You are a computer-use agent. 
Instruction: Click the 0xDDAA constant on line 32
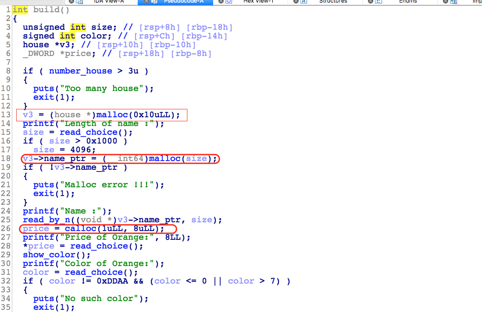click(x=112, y=281)
